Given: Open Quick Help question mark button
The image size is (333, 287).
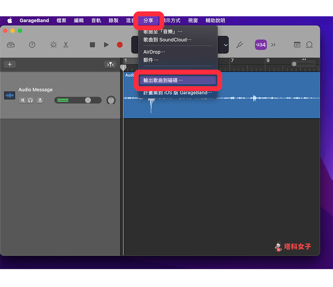Looking at the screenshot, I should [32, 45].
